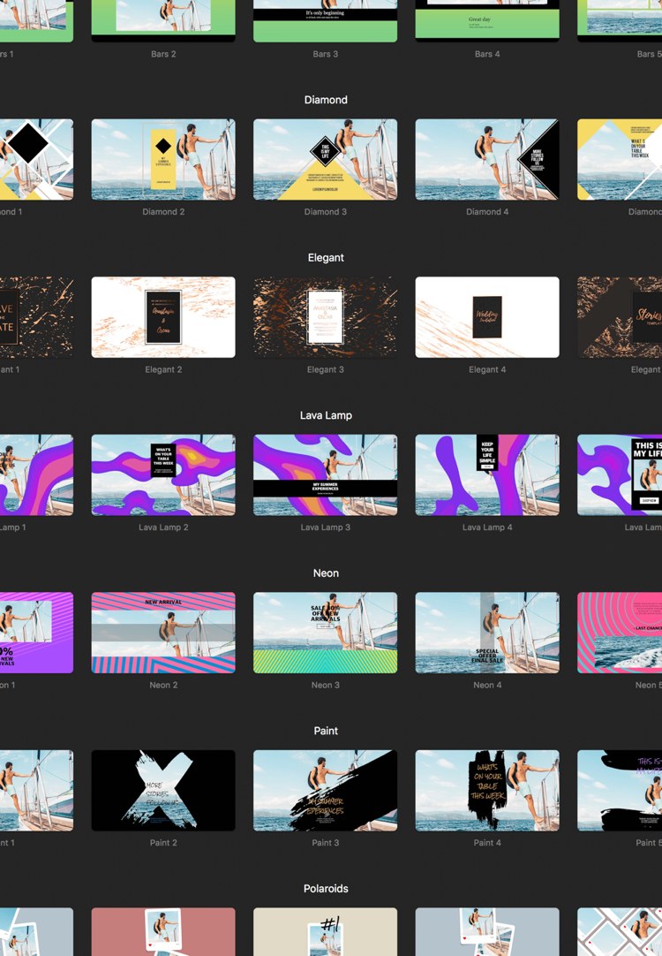
Task: Click the Bars 2 label
Action: point(163,54)
